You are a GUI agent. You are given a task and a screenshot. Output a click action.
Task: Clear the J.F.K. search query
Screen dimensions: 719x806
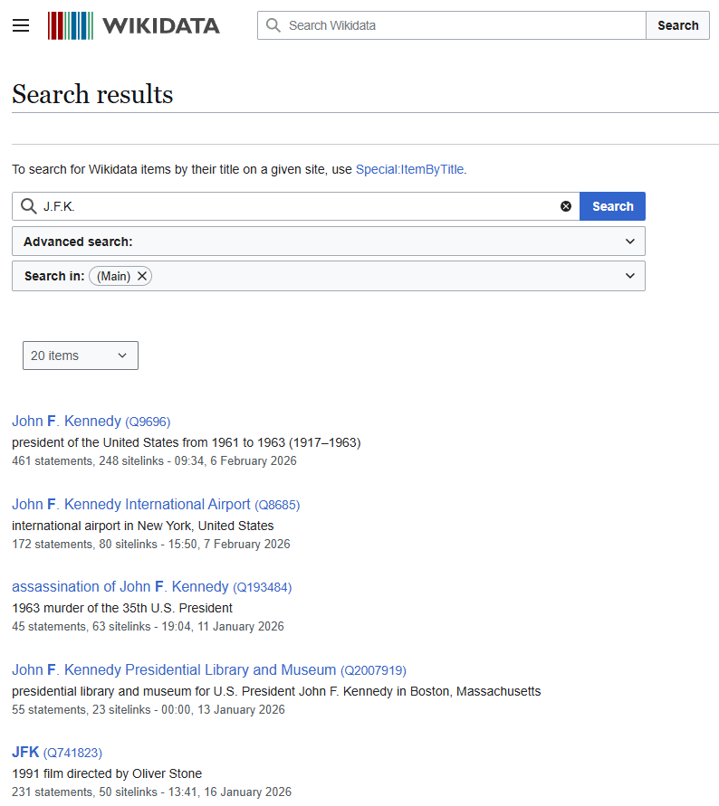566,206
